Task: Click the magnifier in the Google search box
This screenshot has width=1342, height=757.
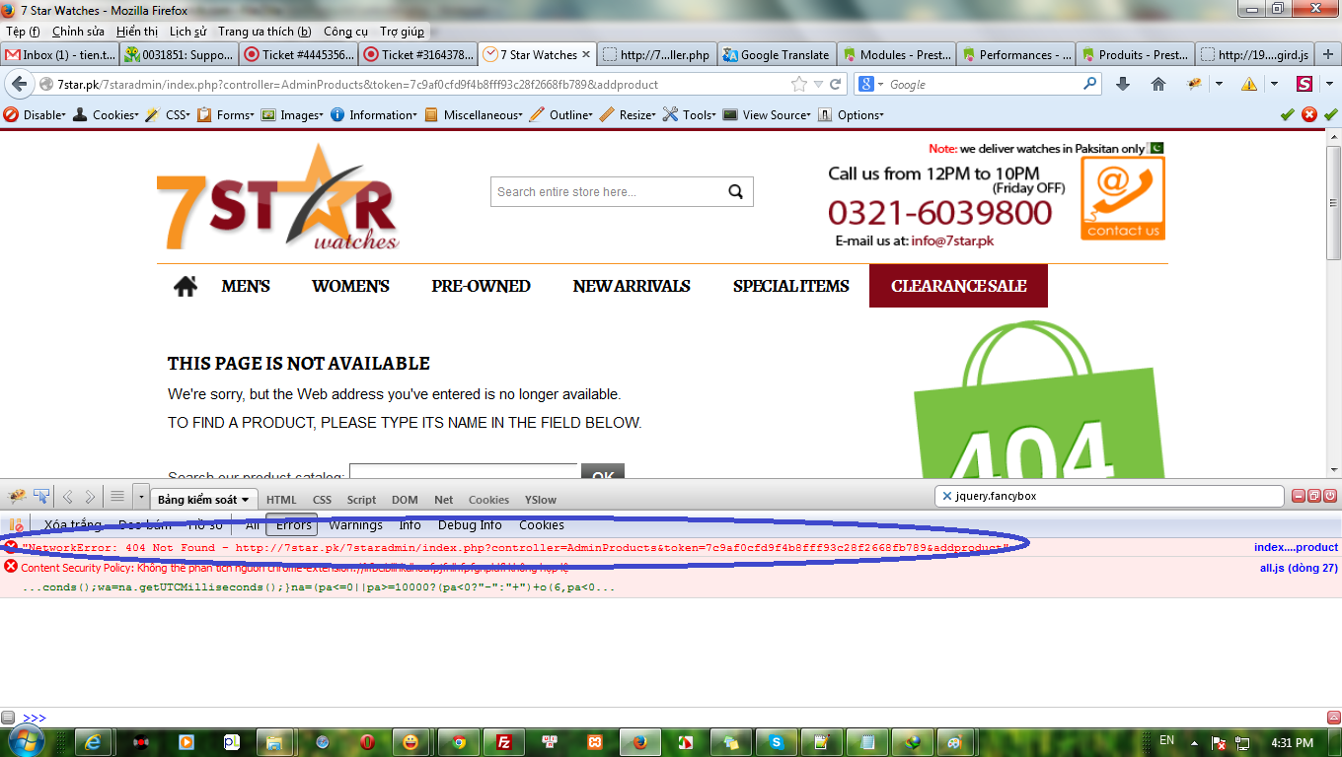Action: pyautogui.click(x=1090, y=85)
